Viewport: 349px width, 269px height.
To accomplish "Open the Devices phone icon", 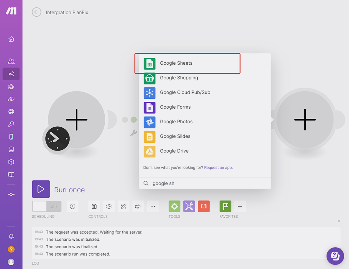I will (x=11, y=137).
